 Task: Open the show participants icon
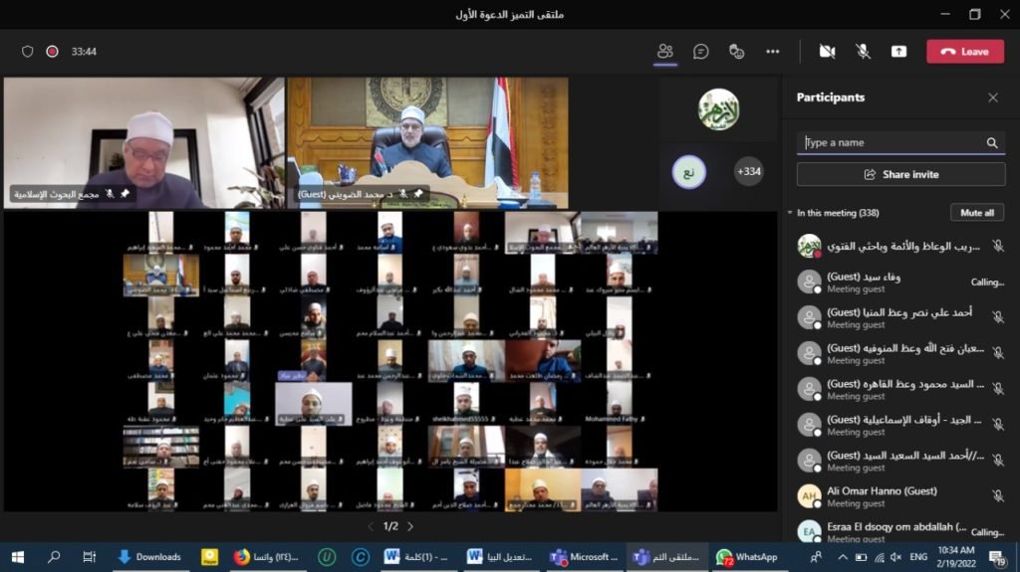click(665, 52)
